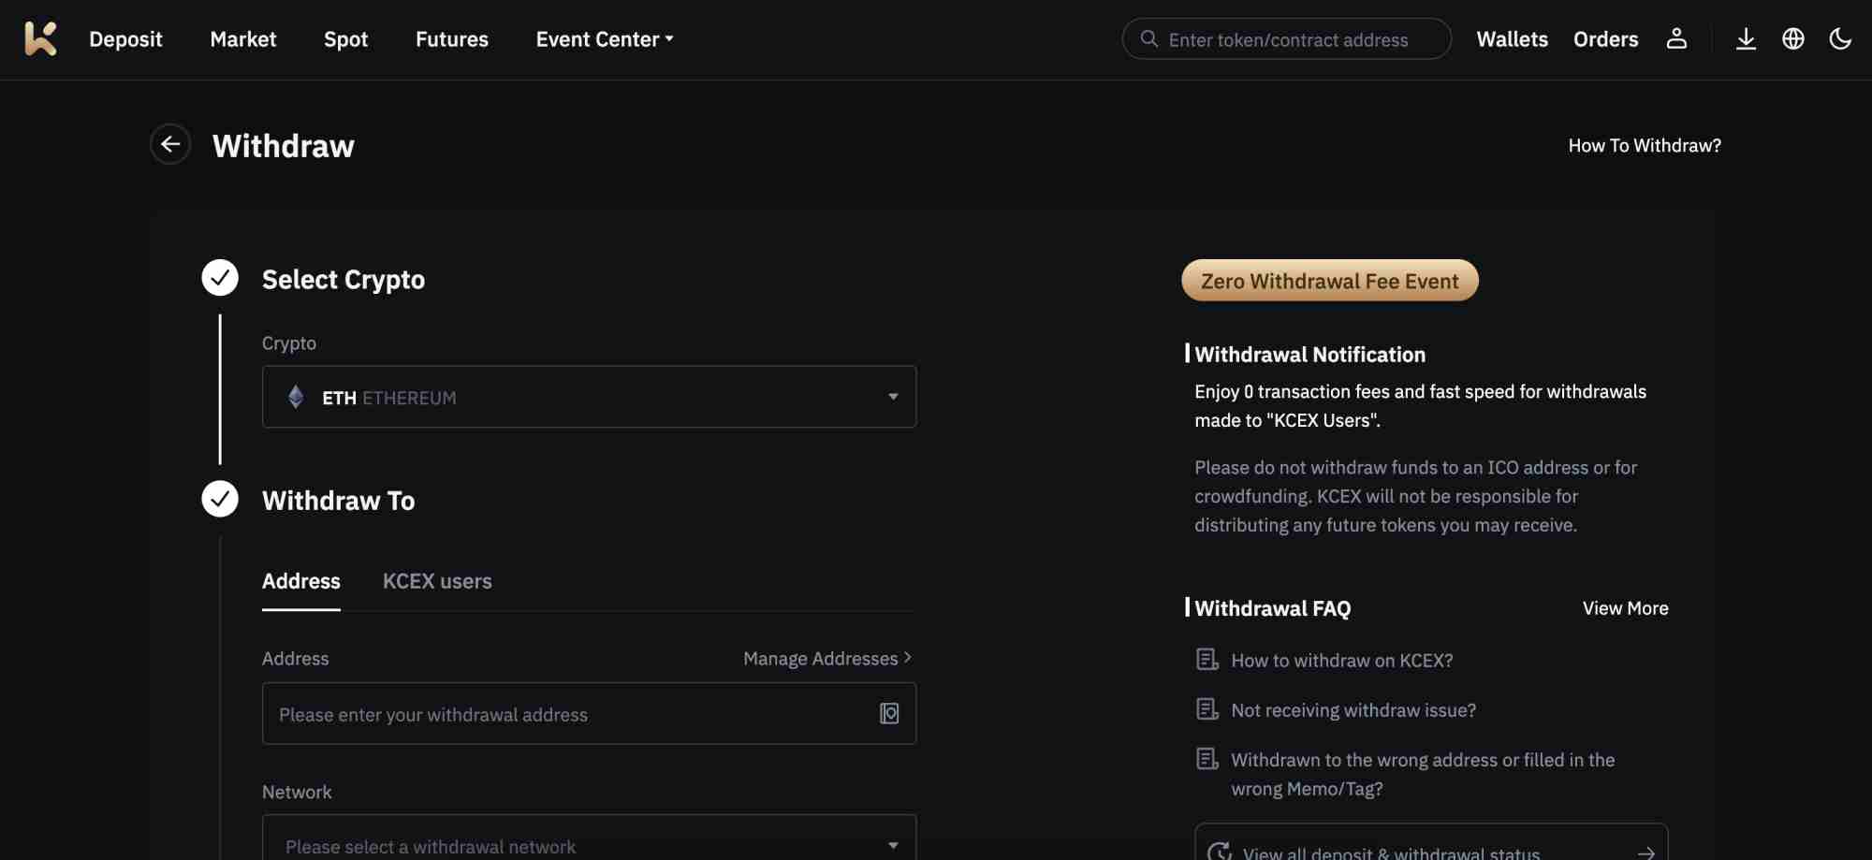Open the app download icon
Screen dimensions: 1872x860
pyautogui.click(x=1746, y=38)
